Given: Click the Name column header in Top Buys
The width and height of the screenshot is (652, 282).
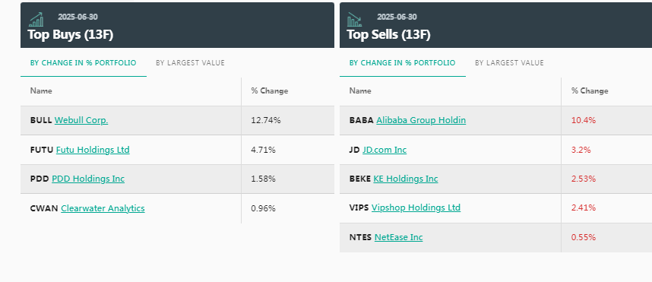Looking at the screenshot, I should pyautogui.click(x=41, y=90).
